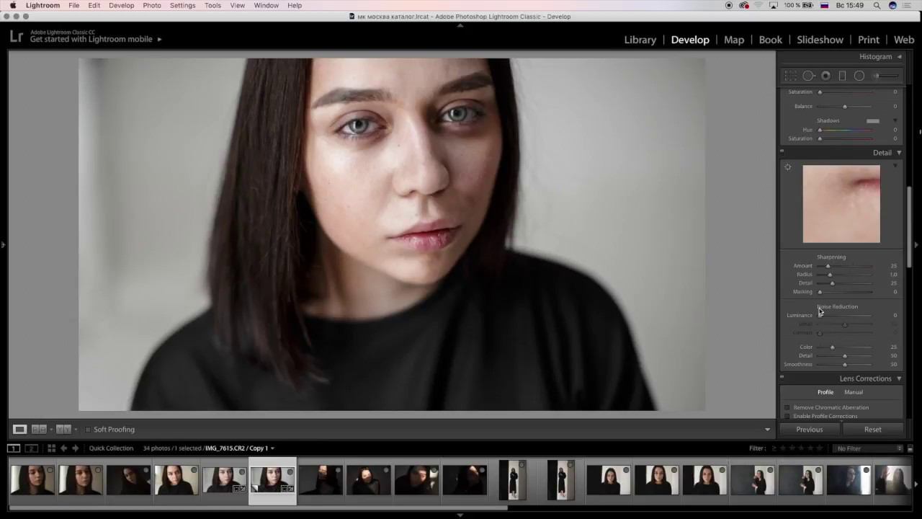Select the Crop Overlay tool icon
Screen dimensions: 922x519
791,76
